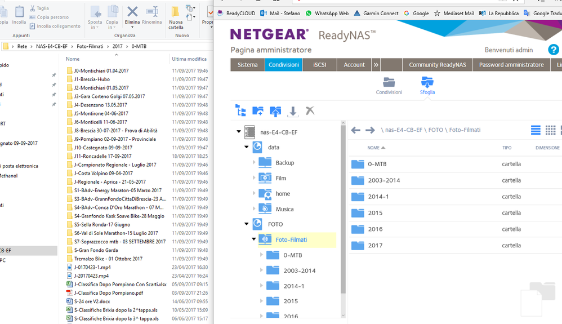Open the Garmin Connect bookmark
This screenshot has width=562, height=324.
coord(376,14)
